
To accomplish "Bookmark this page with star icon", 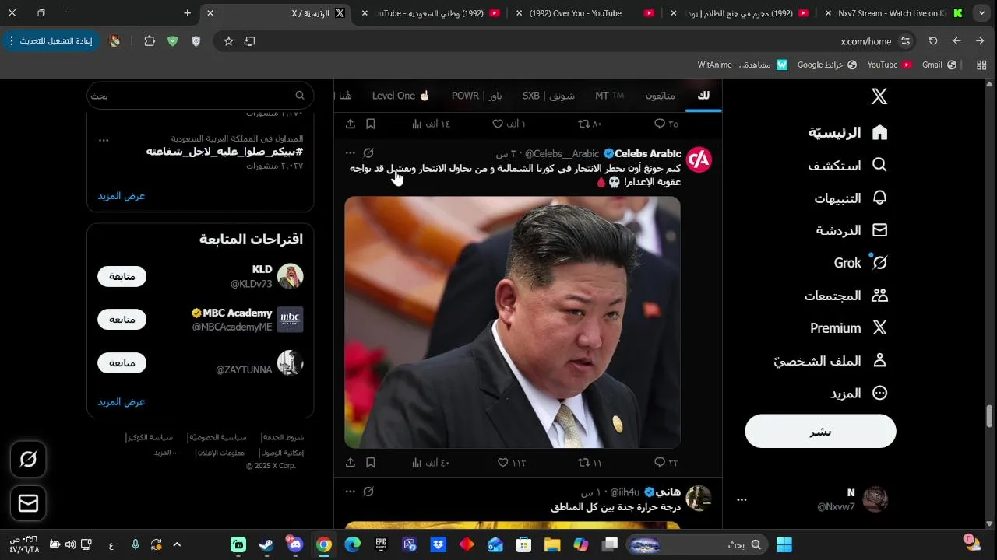I will pyautogui.click(x=228, y=41).
